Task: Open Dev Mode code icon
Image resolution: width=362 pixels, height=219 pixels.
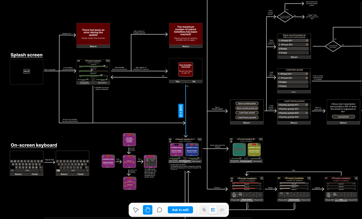Action: click(221, 210)
